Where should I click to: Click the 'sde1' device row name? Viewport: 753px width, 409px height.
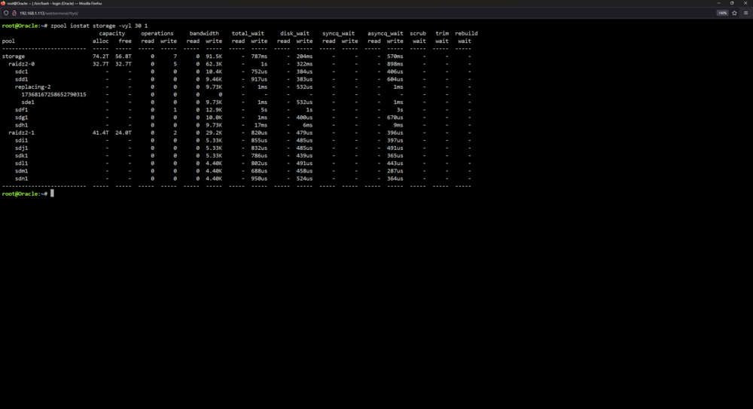click(x=28, y=102)
